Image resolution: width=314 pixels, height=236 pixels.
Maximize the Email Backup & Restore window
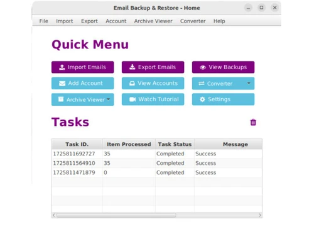[261, 8]
